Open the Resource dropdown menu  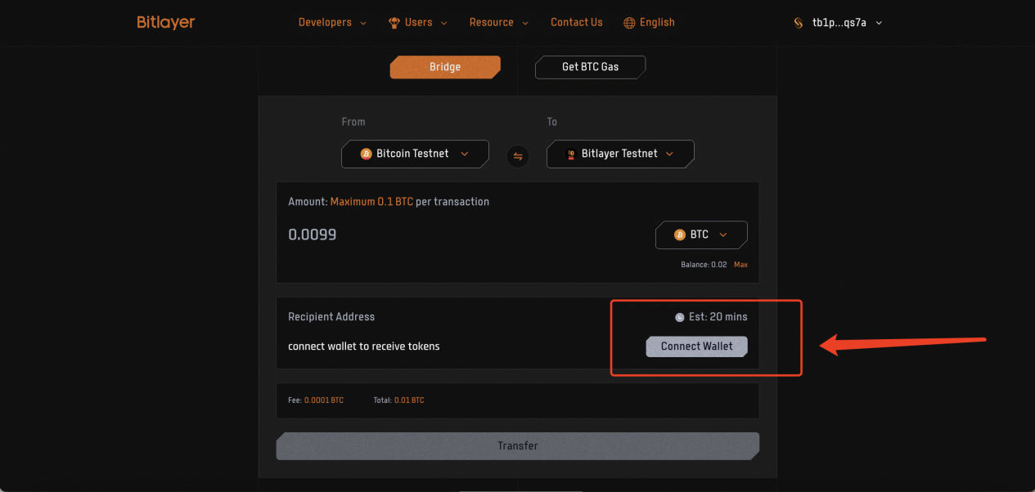coord(498,23)
